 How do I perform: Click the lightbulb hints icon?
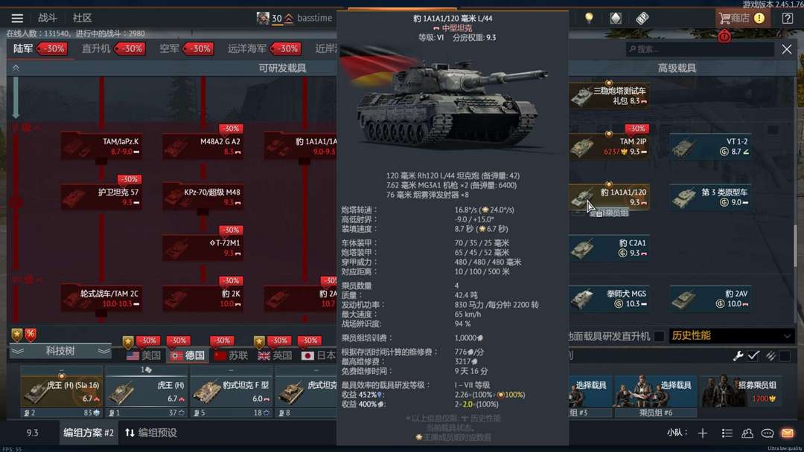coord(589,18)
